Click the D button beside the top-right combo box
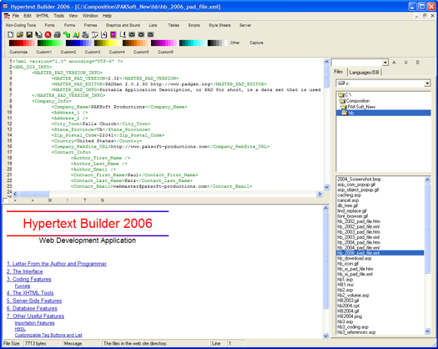The width and height of the screenshot is (438, 349). point(418,63)
